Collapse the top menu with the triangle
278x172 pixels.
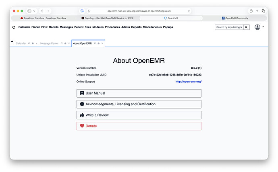[x=12, y=41]
